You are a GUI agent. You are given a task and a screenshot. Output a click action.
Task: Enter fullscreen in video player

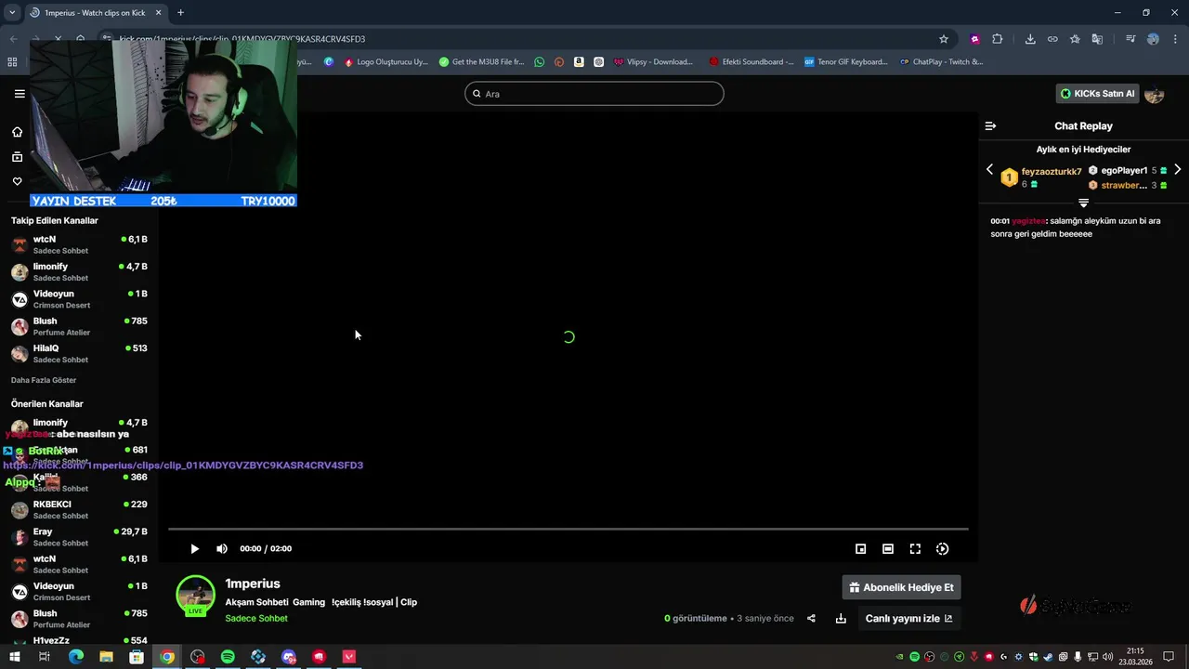tap(915, 549)
